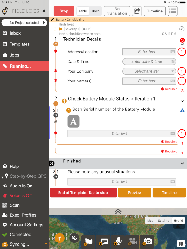This screenshot has height=249, width=187.
Task: Add an audio recording with microphone icon
Action: (118, 241)
